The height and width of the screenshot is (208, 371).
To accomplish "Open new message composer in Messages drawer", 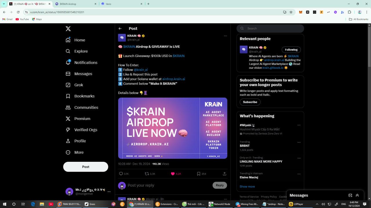I will pos(350,195).
